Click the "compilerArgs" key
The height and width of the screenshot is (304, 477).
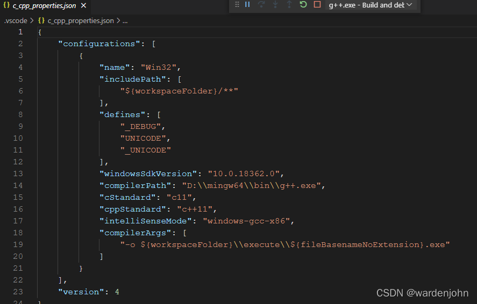point(135,233)
